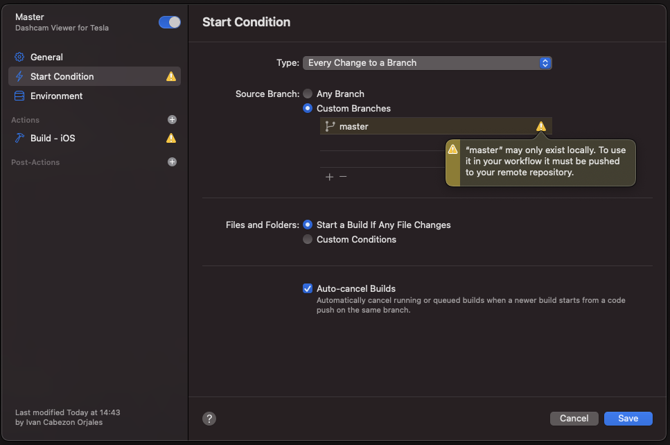The image size is (670, 445).
Task: Open the Type dropdown for start condition
Action: 427,63
